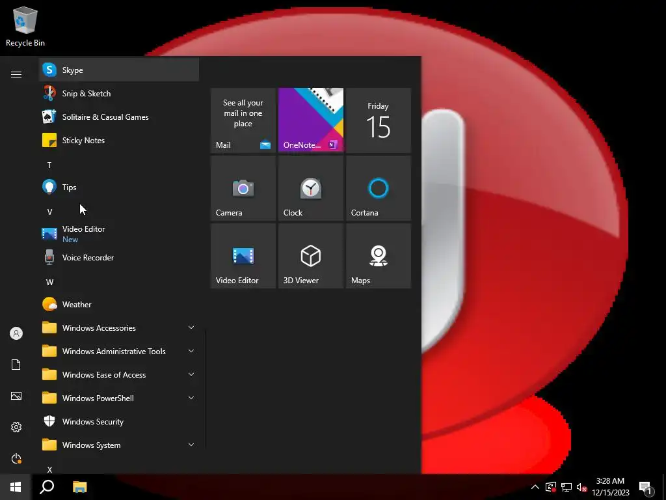The height and width of the screenshot is (500, 666).
Task: Open the Weather app
Action: pos(119,304)
